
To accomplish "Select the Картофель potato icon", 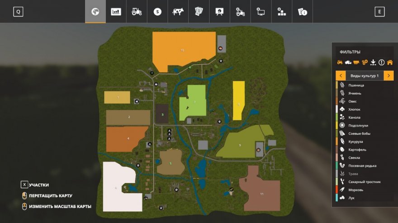I will click(x=342, y=150).
